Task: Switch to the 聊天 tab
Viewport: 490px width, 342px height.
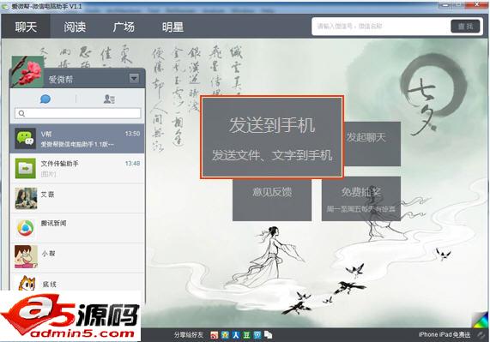Action: tap(26, 27)
